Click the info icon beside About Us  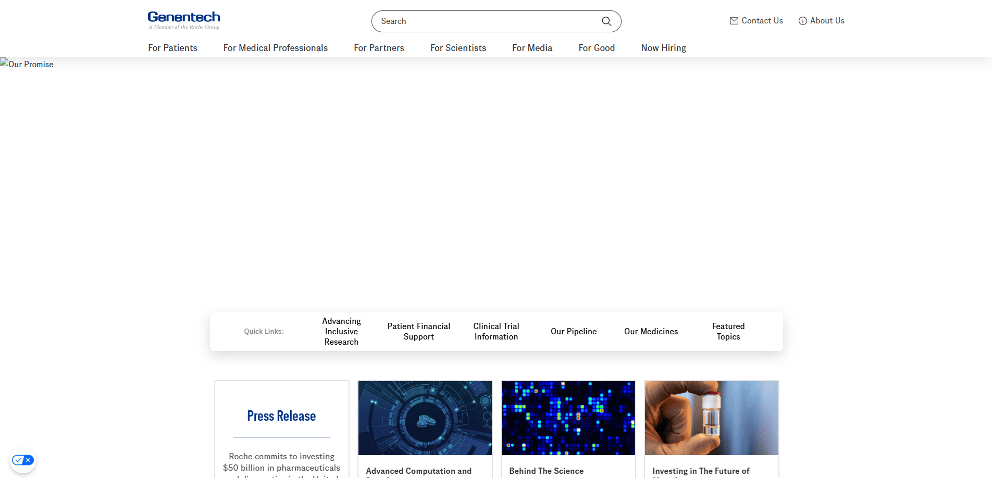802,21
